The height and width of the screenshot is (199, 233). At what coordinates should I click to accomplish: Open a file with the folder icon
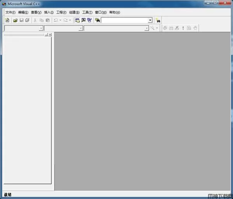15,20
